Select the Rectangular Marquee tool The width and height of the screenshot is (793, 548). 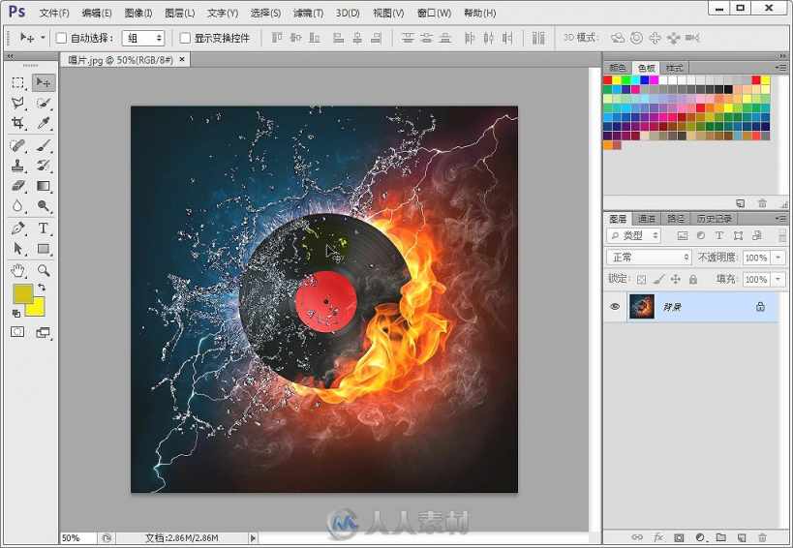[18, 82]
